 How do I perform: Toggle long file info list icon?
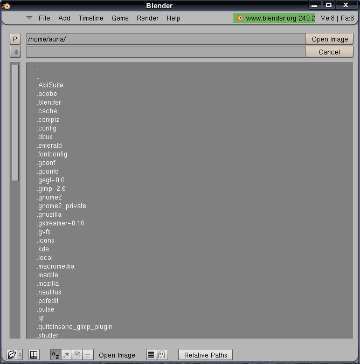[151, 355]
